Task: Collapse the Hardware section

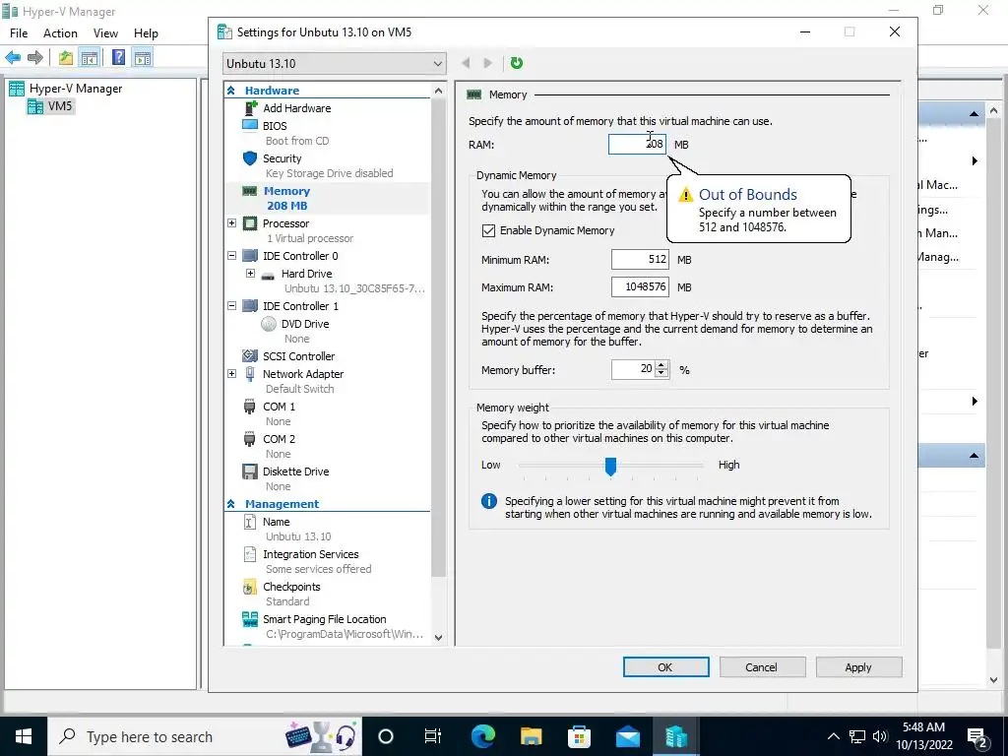Action: pos(230,91)
